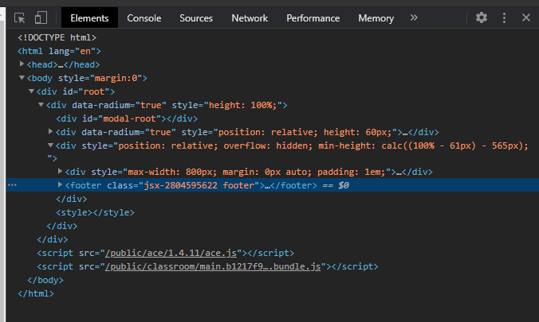Select the DOCTYPE html line
This screenshot has width=539, height=322.
[57, 37]
